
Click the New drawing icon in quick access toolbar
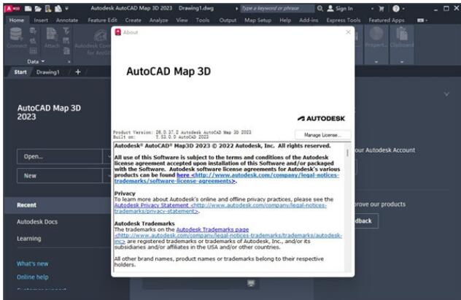[26, 9]
